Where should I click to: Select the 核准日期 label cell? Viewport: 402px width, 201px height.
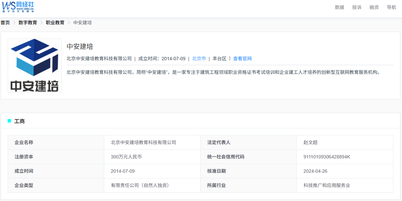[248, 171]
